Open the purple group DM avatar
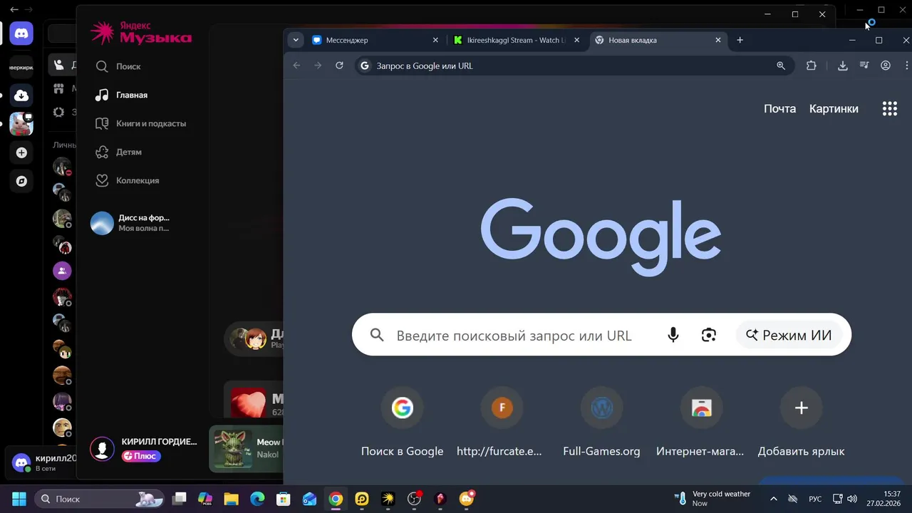Viewport: 912px width, 513px height. pyautogui.click(x=62, y=271)
